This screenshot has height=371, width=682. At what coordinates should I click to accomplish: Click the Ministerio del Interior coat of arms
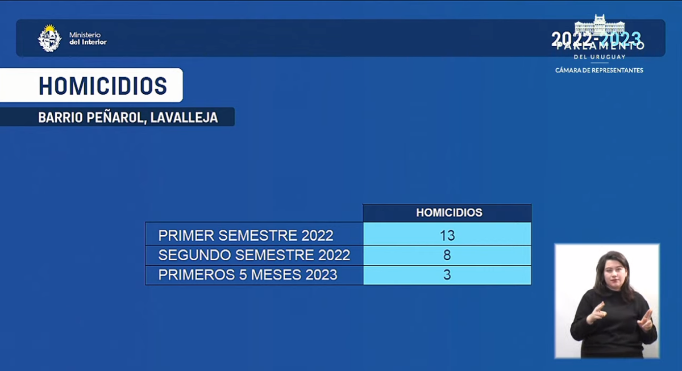pyautogui.click(x=49, y=38)
